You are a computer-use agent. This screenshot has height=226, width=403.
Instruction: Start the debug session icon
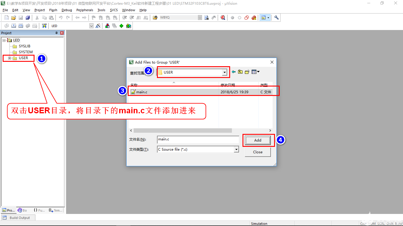pos(223,18)
